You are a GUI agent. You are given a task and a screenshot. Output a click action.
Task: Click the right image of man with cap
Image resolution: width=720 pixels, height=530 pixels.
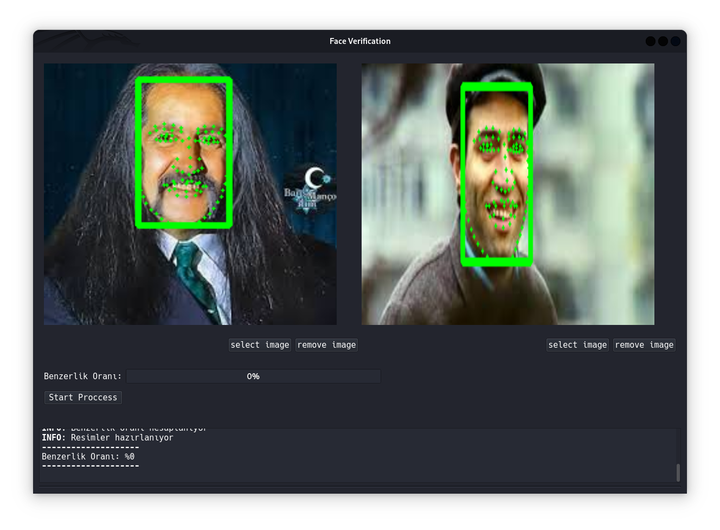[x=508, y=194]
